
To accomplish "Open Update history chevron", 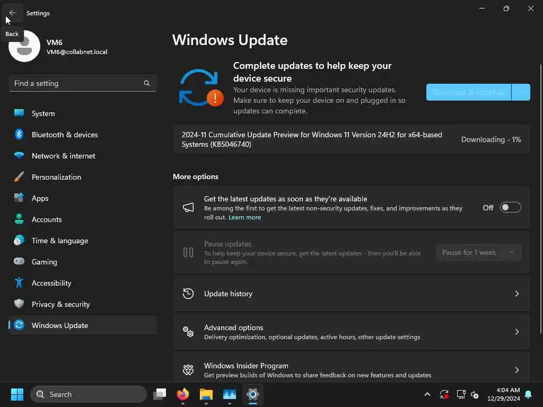I will click(x=516, y=294).
